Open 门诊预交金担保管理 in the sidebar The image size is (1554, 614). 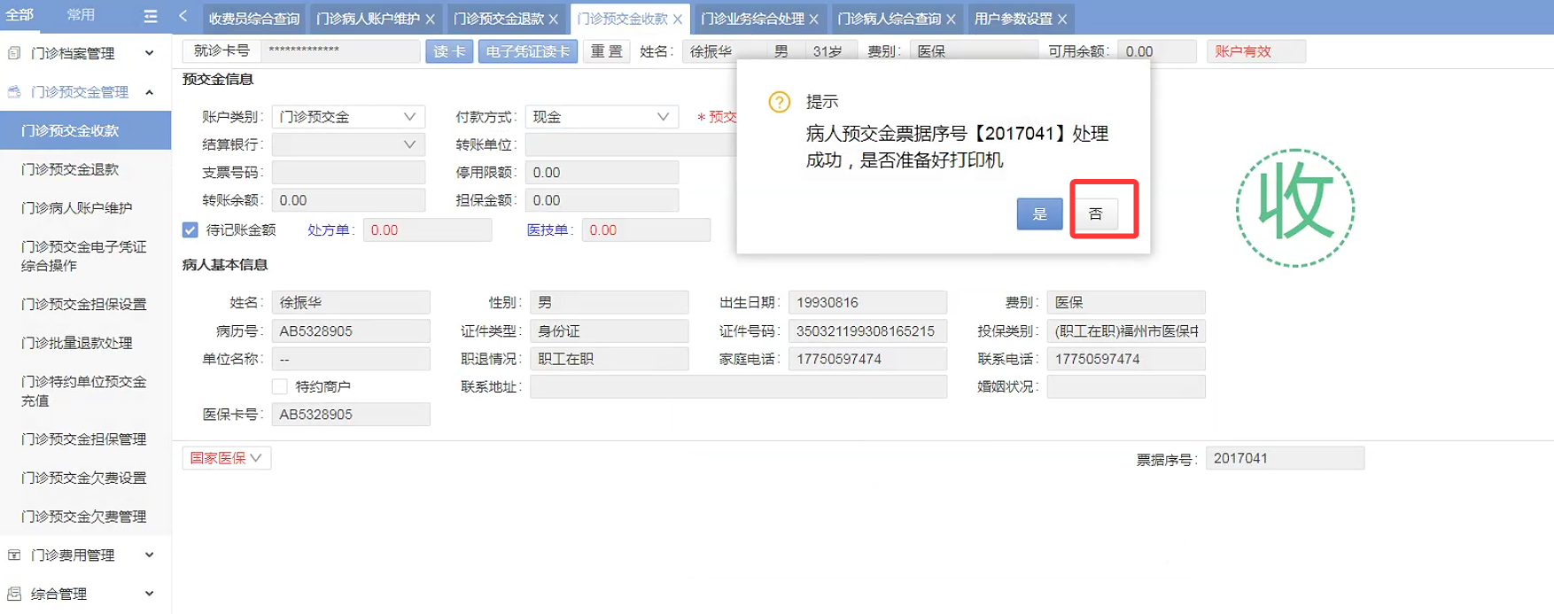pos(85,439)
